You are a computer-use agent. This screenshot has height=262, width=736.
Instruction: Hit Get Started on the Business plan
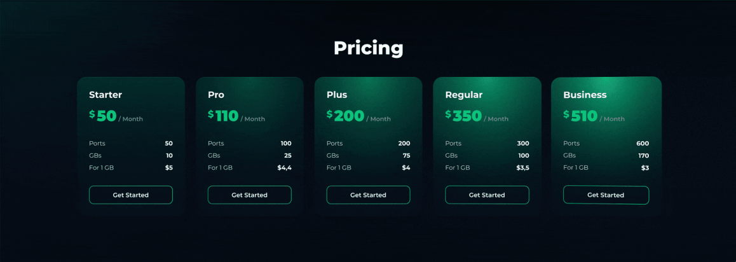606,195
